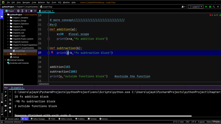The image size is (221, 124).
Task: Collapse all in Project panel toolbar
Action: 26,11
